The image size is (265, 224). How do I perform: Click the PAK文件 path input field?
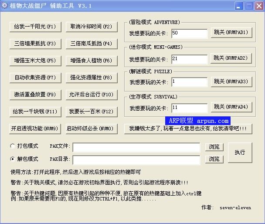pos(136,147)
